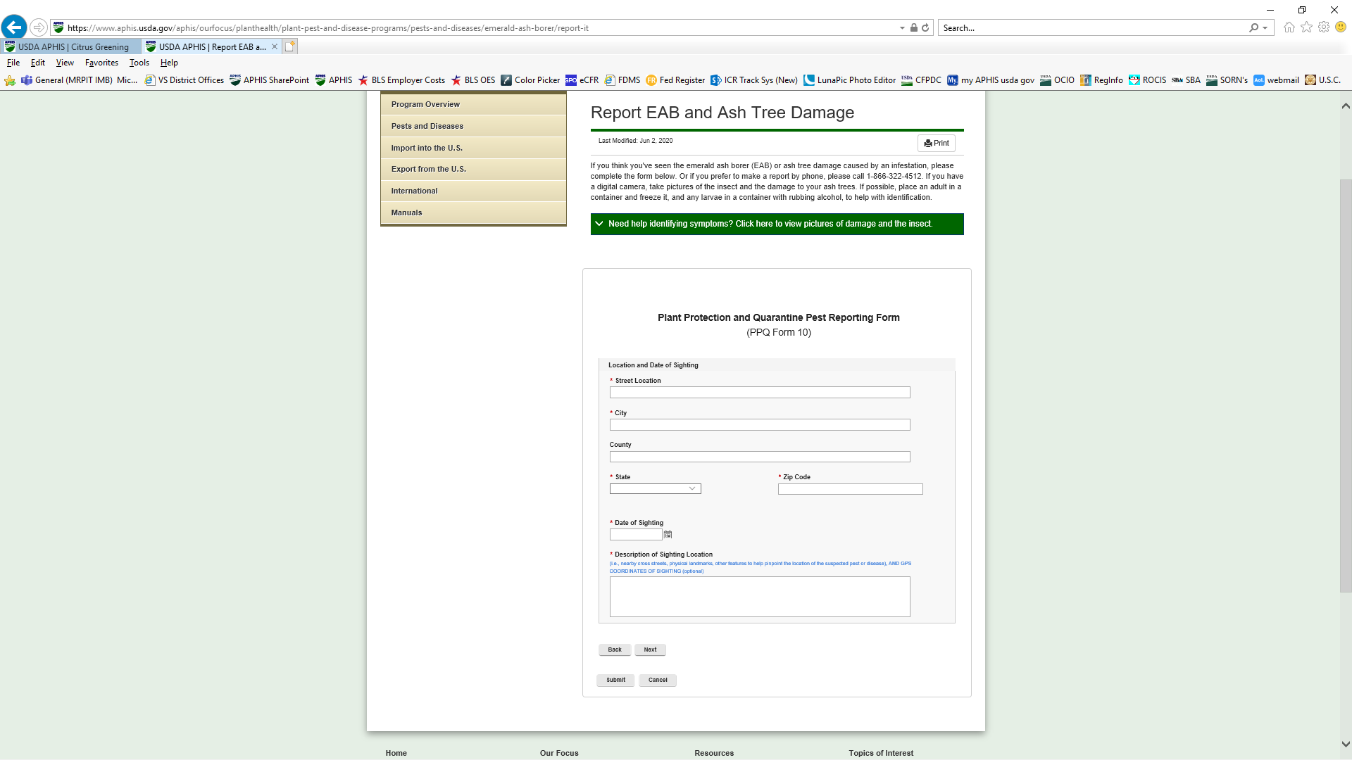The height and width of the screenshot is (760, 1352).
Task: Click the Next button
Action: (x=649, y=650)
